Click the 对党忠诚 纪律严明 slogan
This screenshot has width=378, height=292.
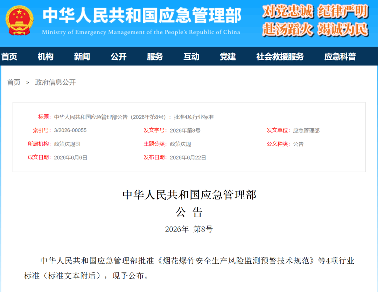(x=315, y=11)
